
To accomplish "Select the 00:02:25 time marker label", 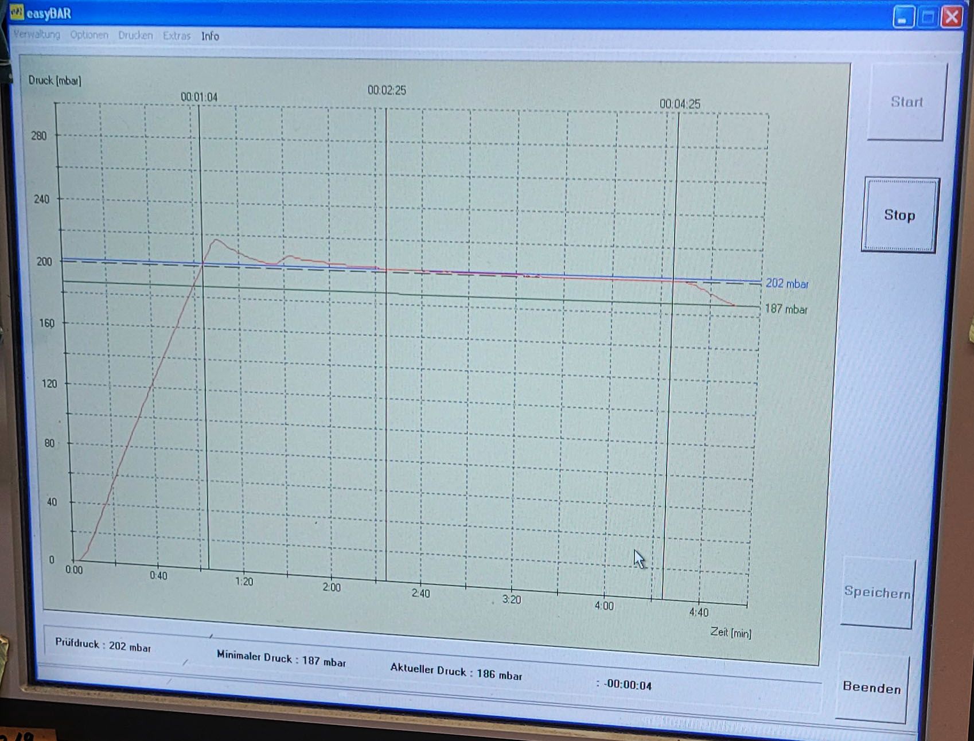I will coord(387,90).
